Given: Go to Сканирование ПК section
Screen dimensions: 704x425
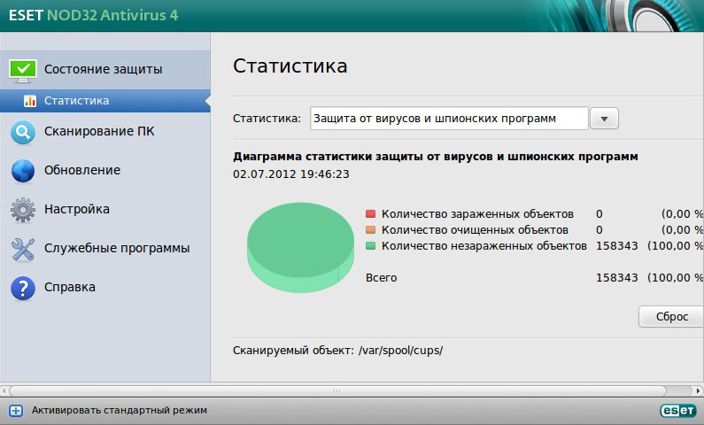Looking at the screenshot, I should pyautogui.click(x=99, y=133).
